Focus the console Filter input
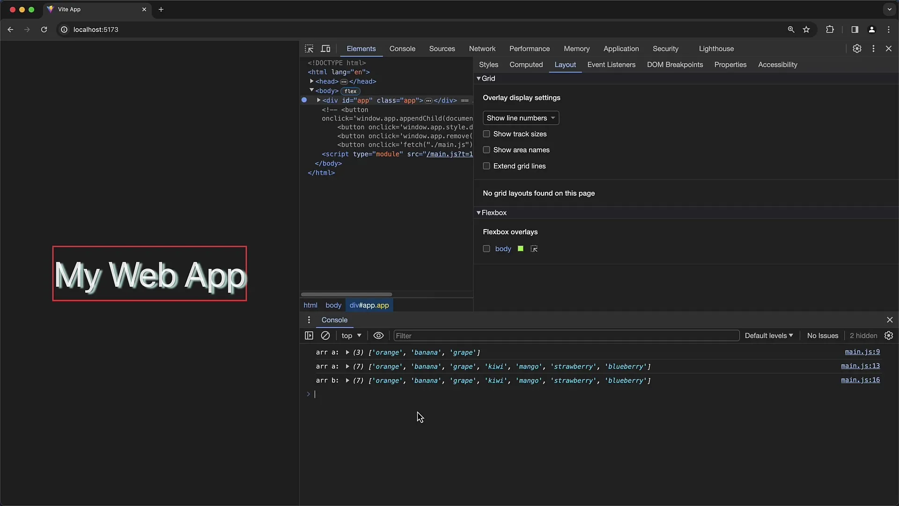Screen dimensions: 899x506 pos(567,335)
